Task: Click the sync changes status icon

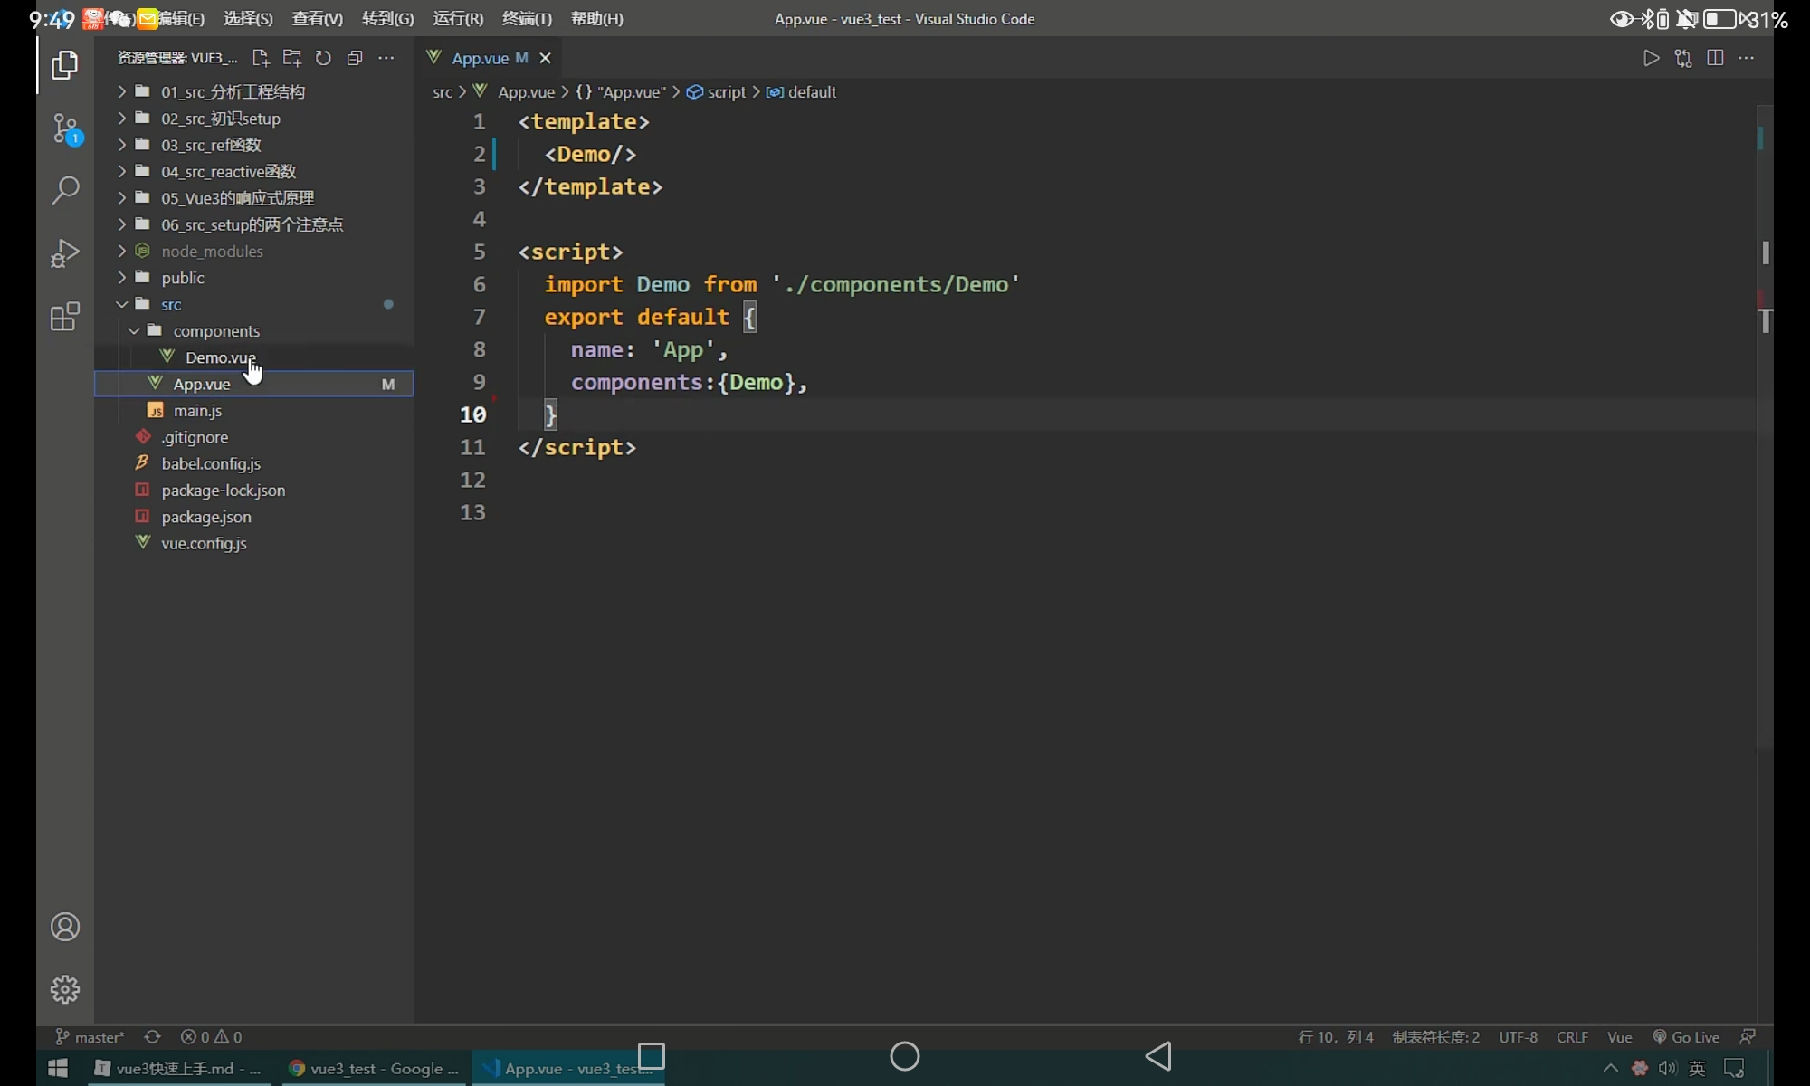Action: point(152,1037)
